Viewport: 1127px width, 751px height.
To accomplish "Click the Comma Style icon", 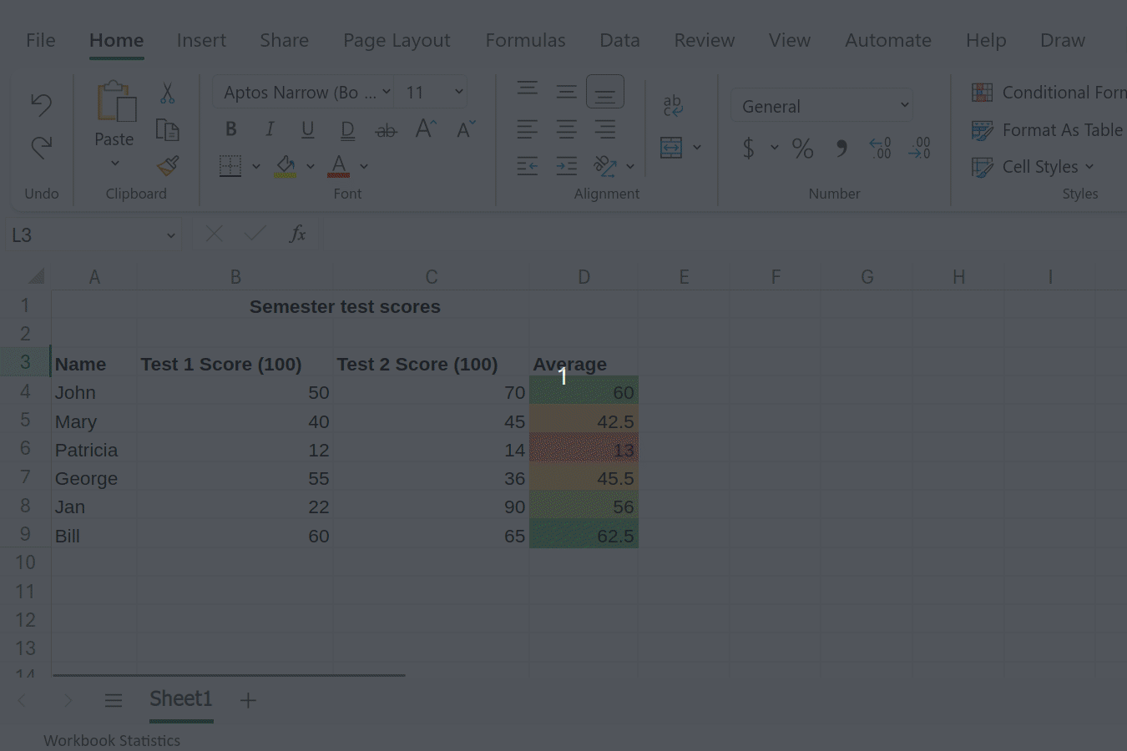I will (841, 148).
